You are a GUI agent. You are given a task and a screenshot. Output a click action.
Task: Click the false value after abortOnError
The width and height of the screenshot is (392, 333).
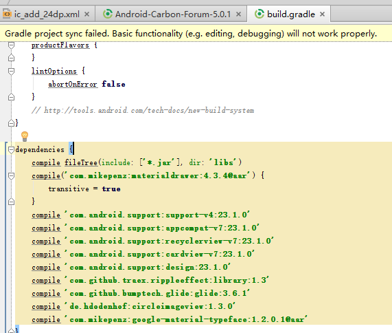113,84
